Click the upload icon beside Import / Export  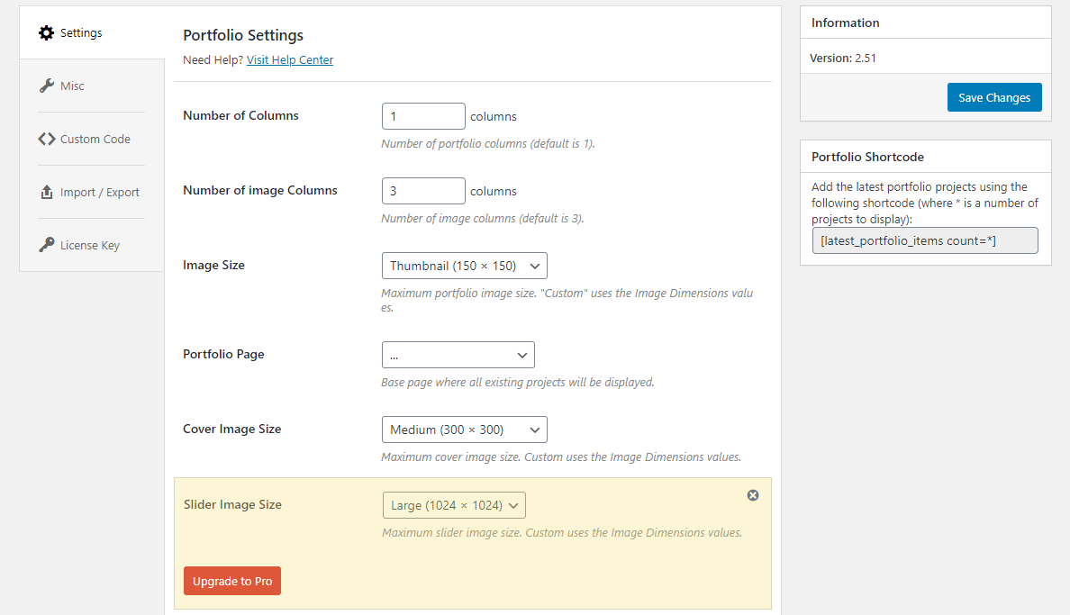(x=47, y=191)
